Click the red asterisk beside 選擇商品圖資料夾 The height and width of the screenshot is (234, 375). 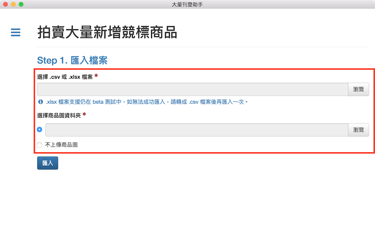pyautogui.click(x=84, y=115)
